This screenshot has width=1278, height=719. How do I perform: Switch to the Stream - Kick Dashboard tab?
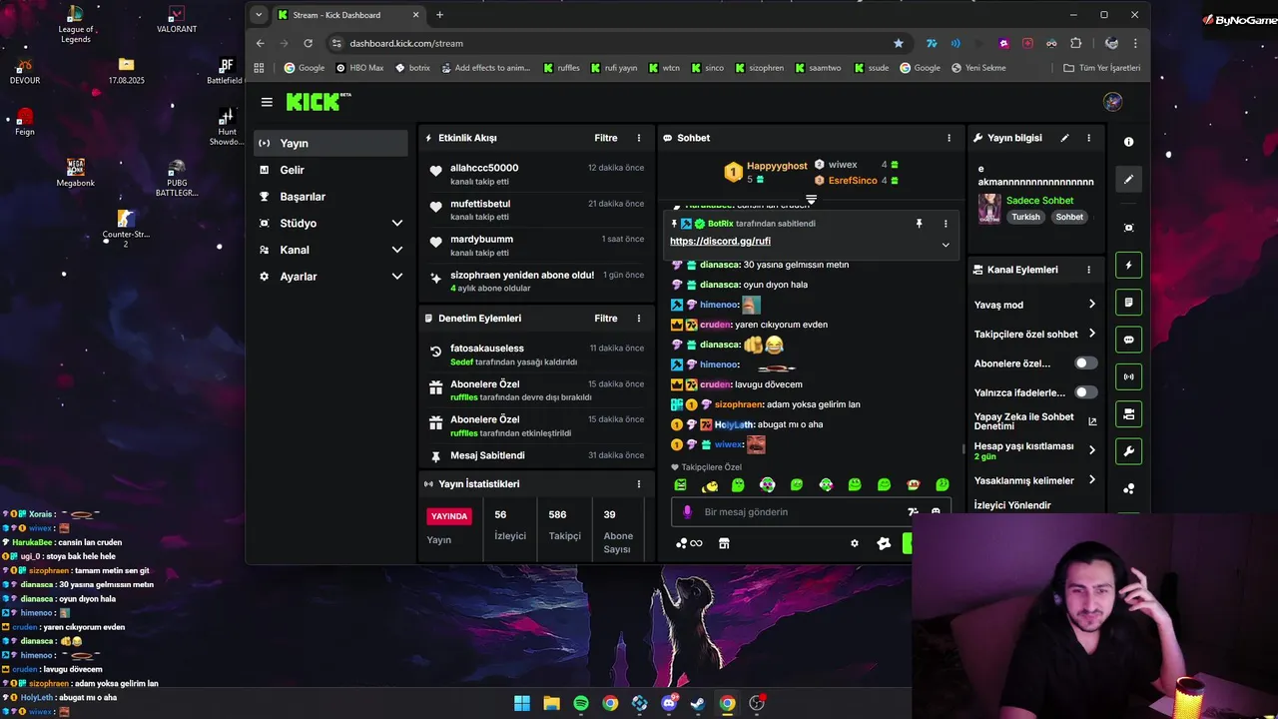pyautogui.click(x=349, y=15)
